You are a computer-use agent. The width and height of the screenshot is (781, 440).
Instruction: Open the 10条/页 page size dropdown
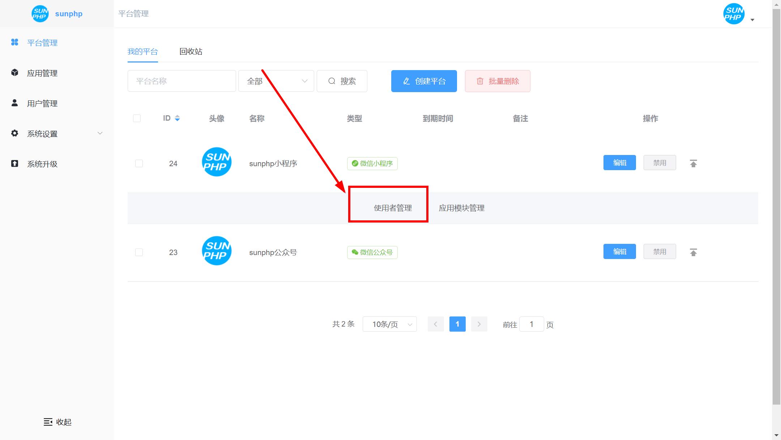pos(390,324)
